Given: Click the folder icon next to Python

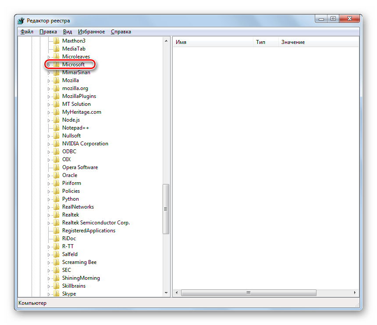Looking at the screenshot, I should [56, 199].
